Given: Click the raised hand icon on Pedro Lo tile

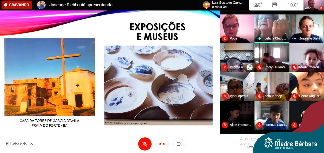Looking at the screenshot, I should (250, 67).
